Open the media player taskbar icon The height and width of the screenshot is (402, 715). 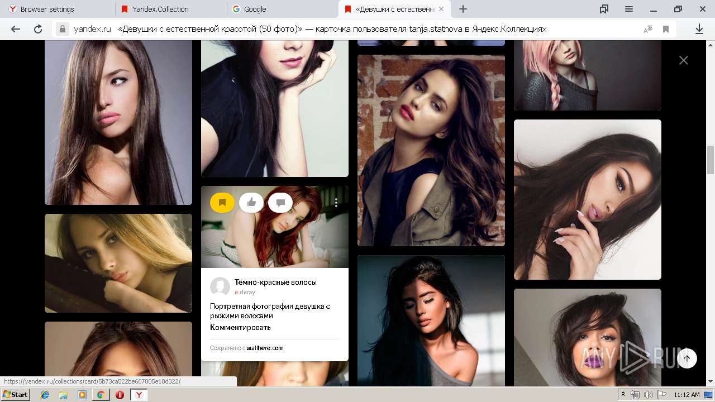point(82,395)
